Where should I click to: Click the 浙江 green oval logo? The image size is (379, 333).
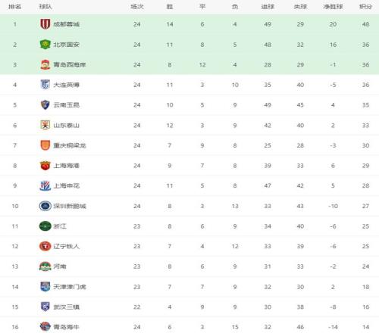(x=45, y=226)
